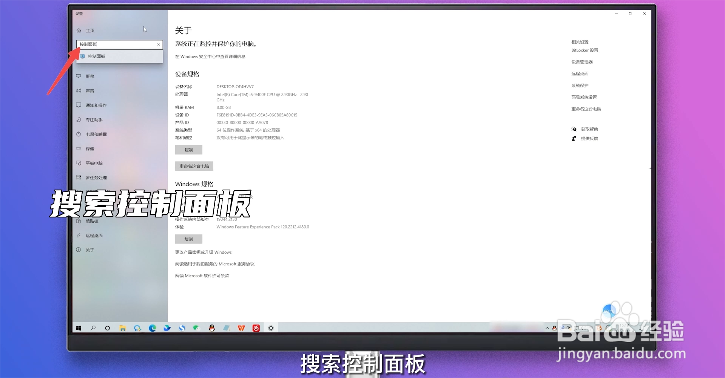Select the 8.00 GB RAM value
The height and width of the screenshot is (378, 725).
pos(224,107)
